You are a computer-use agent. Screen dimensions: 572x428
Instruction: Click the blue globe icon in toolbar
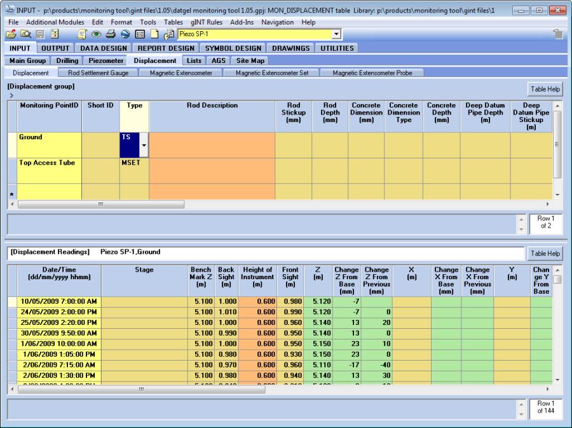point(125,34)
